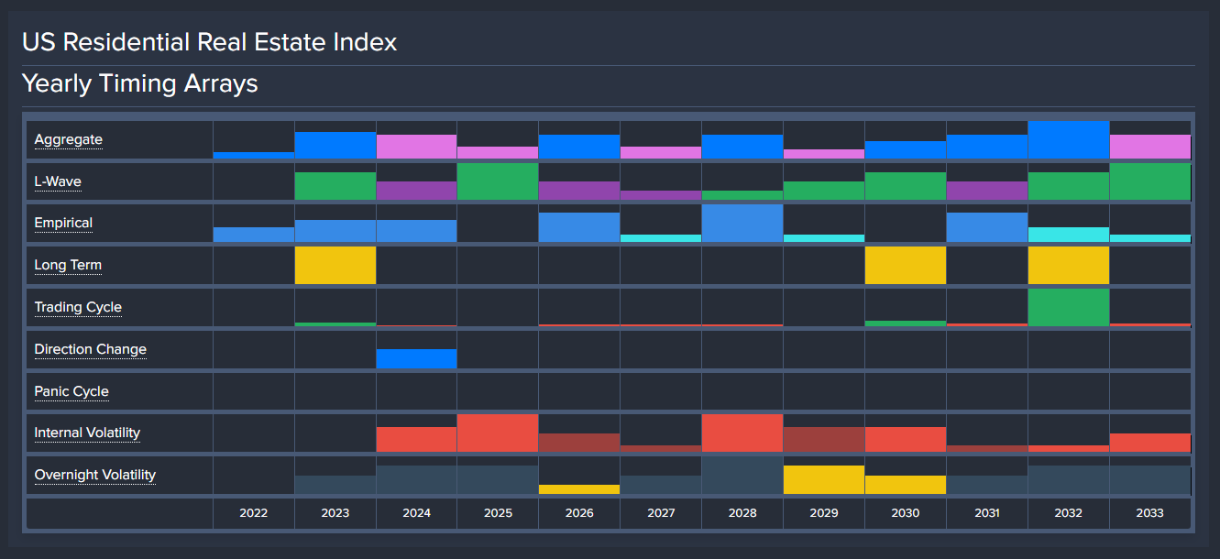The image size is (1220, 559).
Task: Click the green Trading Cycle bar in 2032
Action: pyautogui.click(x=1068, y=307)
